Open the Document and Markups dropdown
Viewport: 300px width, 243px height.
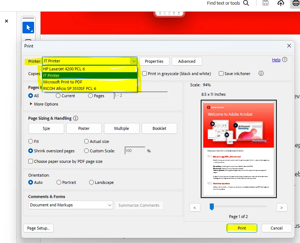point(70,205)
